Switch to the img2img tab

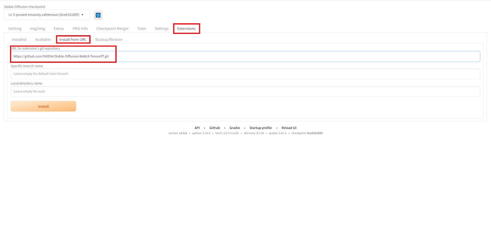click(37, 28)
